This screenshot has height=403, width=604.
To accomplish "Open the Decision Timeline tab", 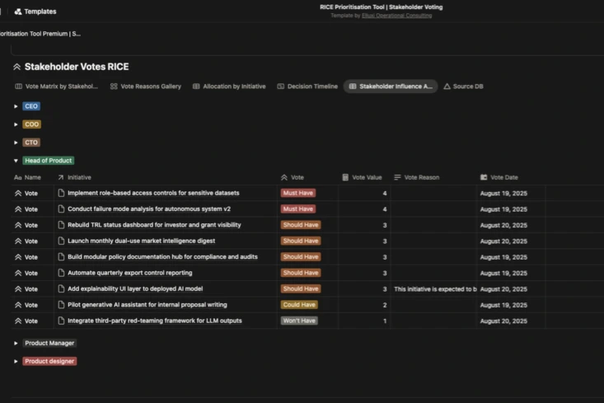I will pyautogui.click(x=307, y=87).
